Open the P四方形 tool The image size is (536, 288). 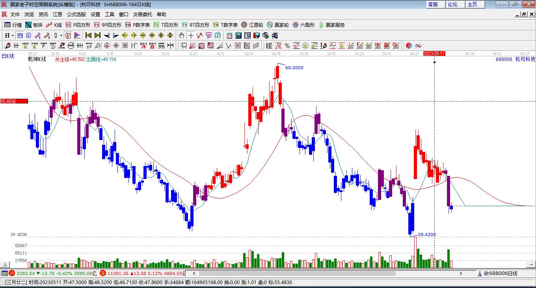click(x=78, y=25)
